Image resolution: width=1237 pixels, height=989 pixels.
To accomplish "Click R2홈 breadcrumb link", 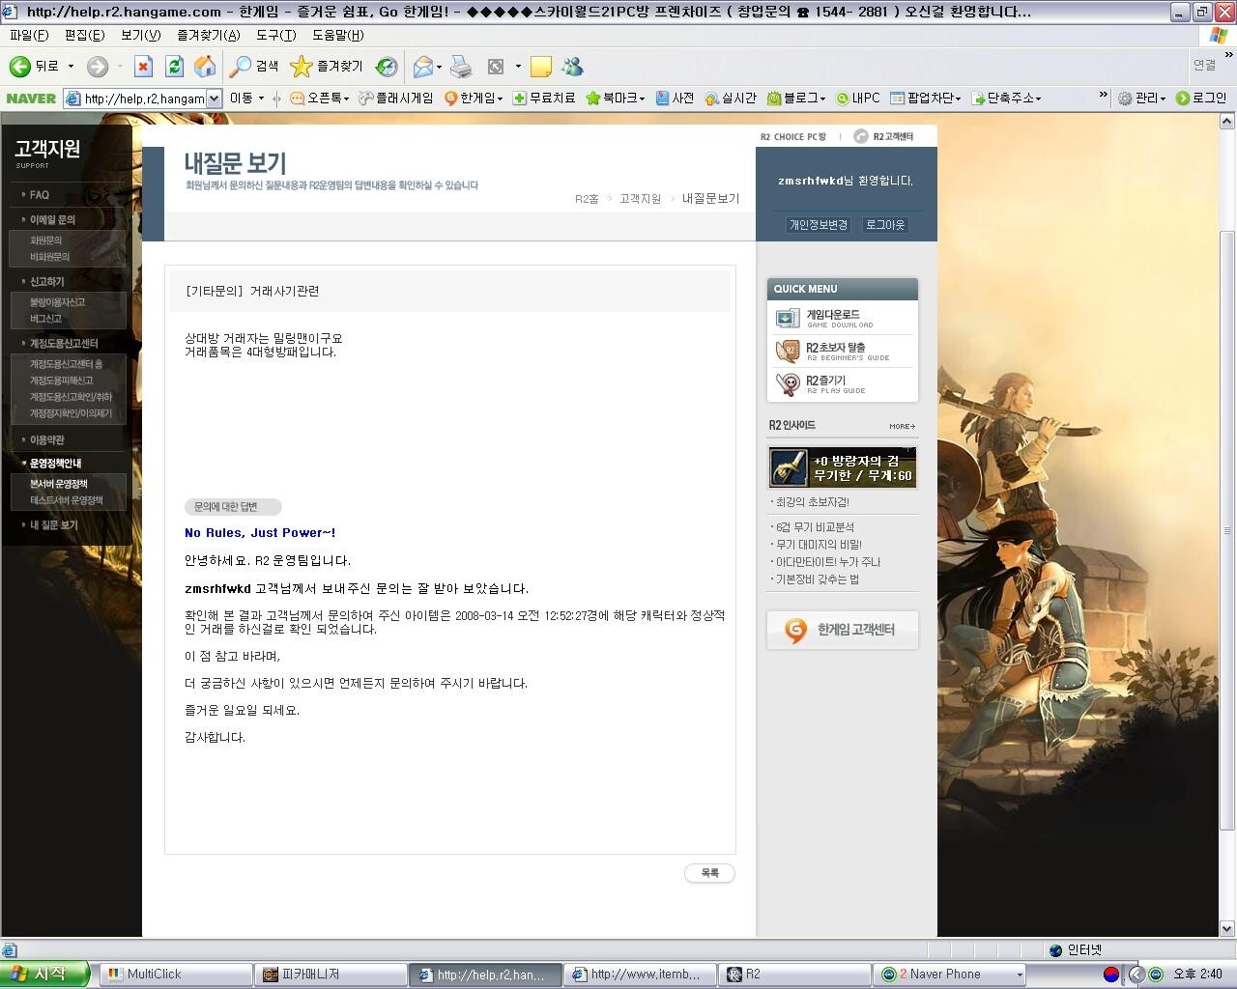I will click(587, 198).
